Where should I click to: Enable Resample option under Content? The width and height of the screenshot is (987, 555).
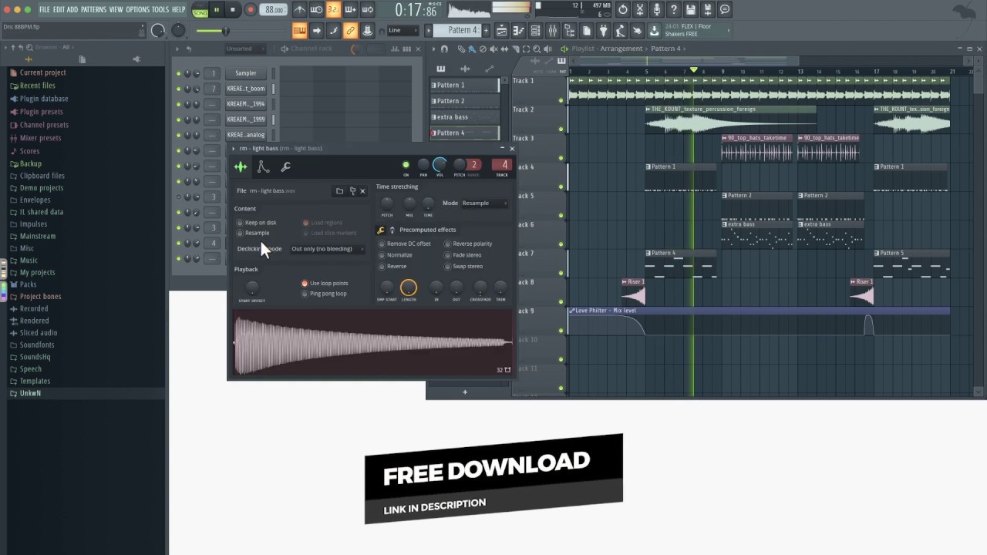point(254,233)
